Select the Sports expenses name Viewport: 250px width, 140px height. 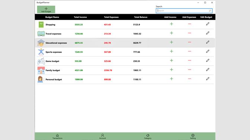point(54,52)
